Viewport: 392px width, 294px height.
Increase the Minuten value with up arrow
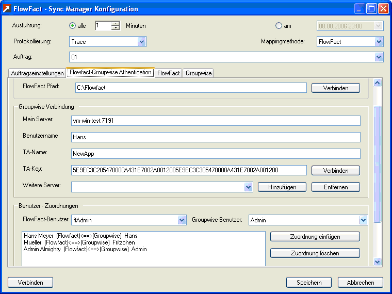(116, 24)
